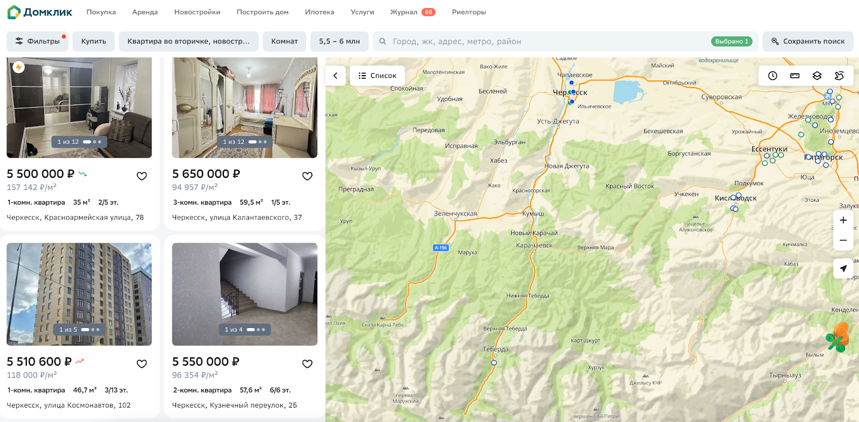Click the Ессентуки label on the map

point(769,149)
